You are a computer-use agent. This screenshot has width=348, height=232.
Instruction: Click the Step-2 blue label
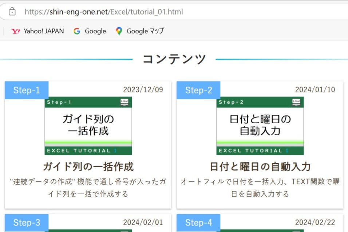(x=198, y=90)
